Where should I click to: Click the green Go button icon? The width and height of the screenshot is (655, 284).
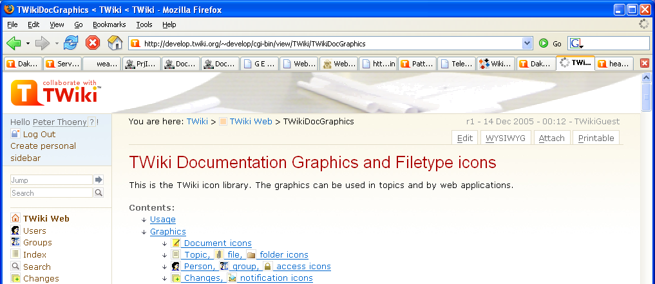pos(544,43)
